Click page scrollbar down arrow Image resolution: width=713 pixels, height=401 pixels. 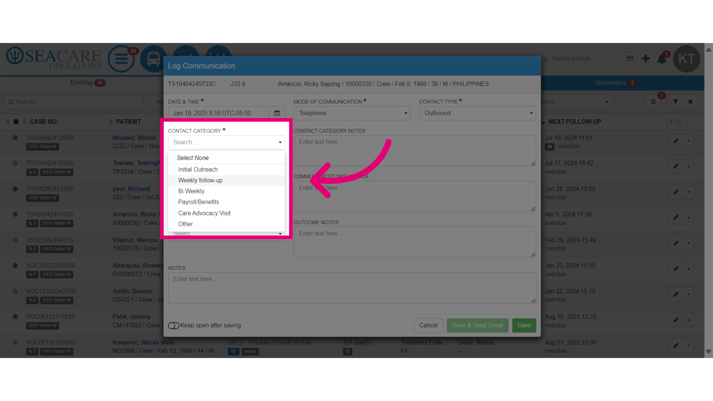(709, 352)
